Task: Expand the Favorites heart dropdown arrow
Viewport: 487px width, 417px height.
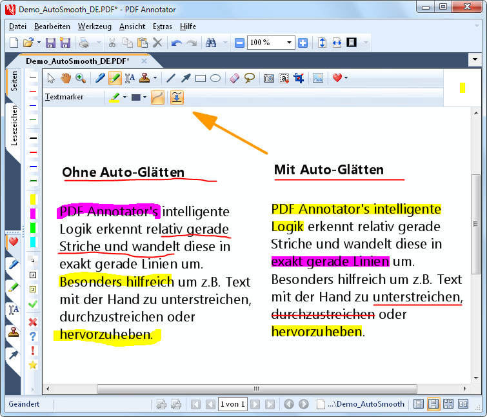Action: (346, 78)
